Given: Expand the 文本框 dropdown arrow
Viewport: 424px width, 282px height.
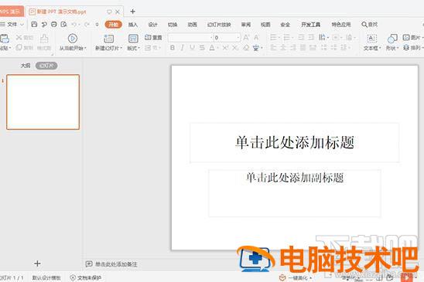Looking at the screenshot, I should click(x=380, y=49).
